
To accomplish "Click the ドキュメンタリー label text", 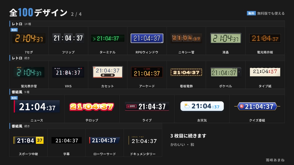I will (143, 154).
